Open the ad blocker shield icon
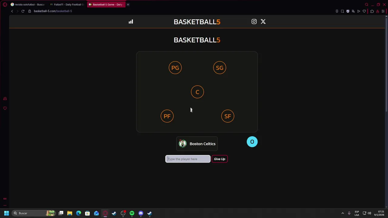 (x=348, y=11)
